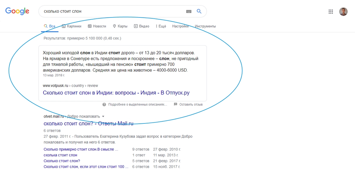Image resolution: width=355 pixels, height=169 pixels.
Task: Focus the search box with 'сколько стоит слон'
Action: pyautogui.click(x=112, y=12)
